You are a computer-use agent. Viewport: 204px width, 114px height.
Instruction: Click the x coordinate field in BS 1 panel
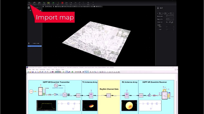tap(161, 13)
